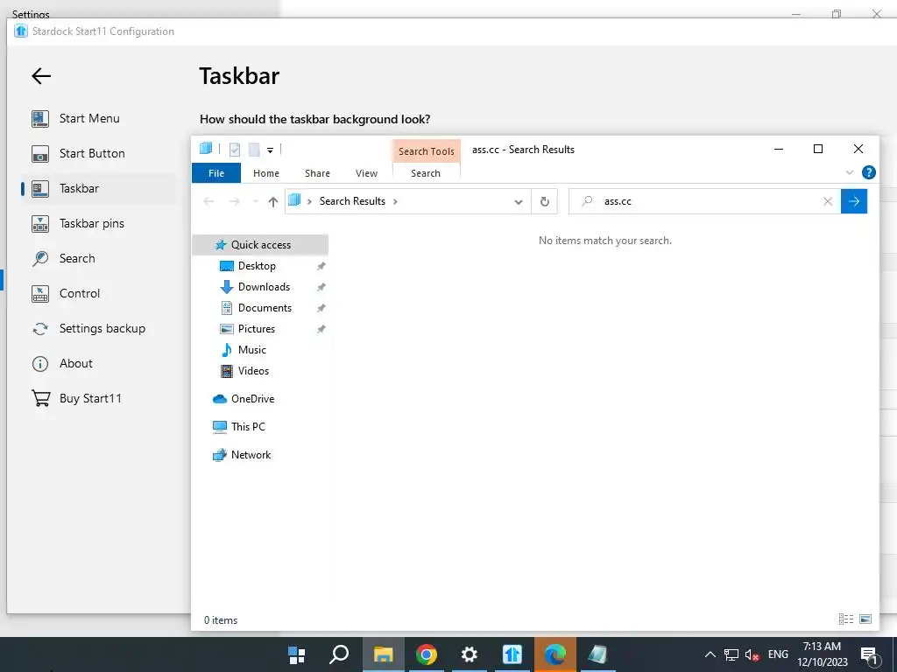Click Start11 app icon on taskbar
The height and width of the screenshot is (672, 897).
point(512,654)
